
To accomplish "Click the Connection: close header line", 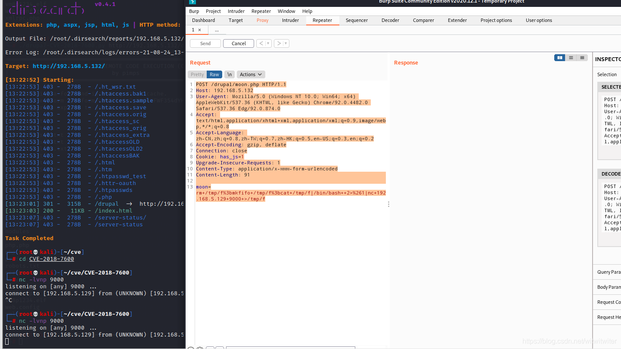I will (x=221, y=151).
